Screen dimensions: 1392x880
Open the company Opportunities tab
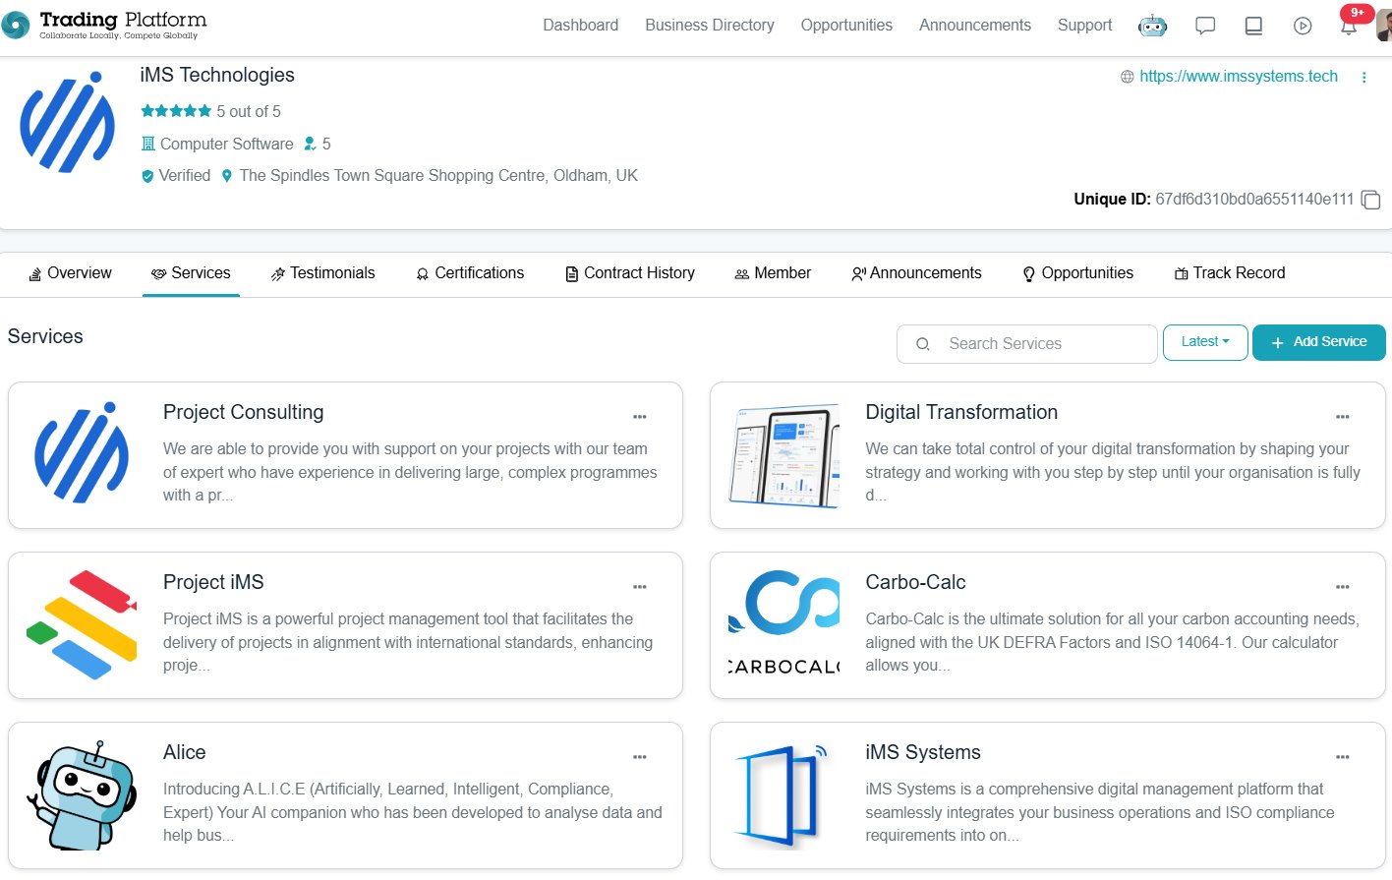click(x=1077, y=273)
